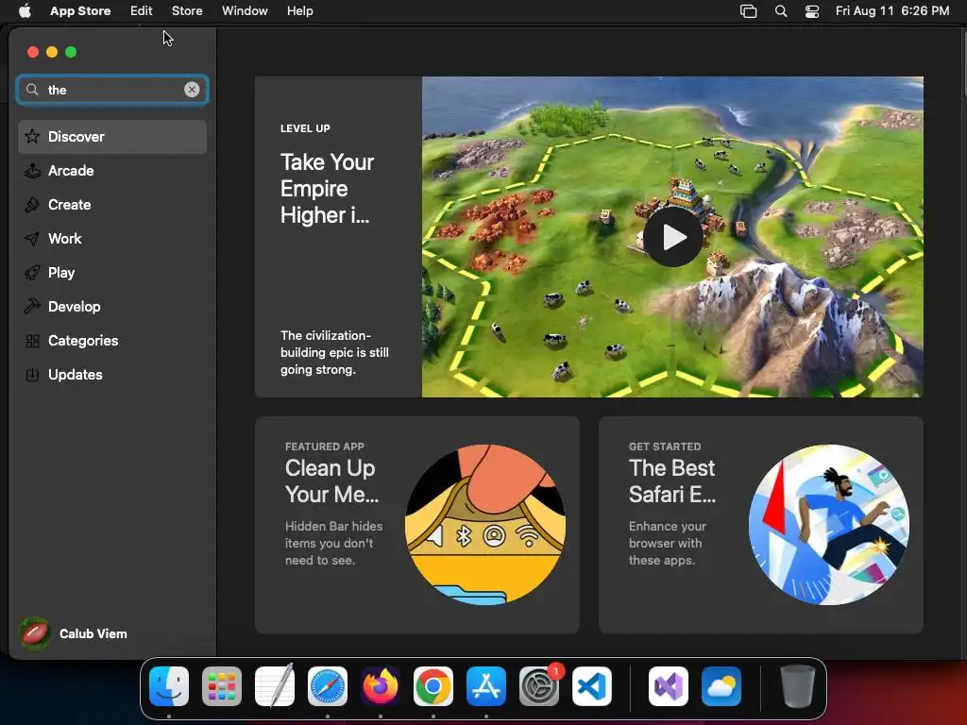Image resolution: width=967 pixels, height=725 pixels.
Task: Open the Take Your Empire Higher headline
Action: 328,189
